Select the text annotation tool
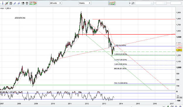The width and height of the screenshot is (183, 107). 11,3
